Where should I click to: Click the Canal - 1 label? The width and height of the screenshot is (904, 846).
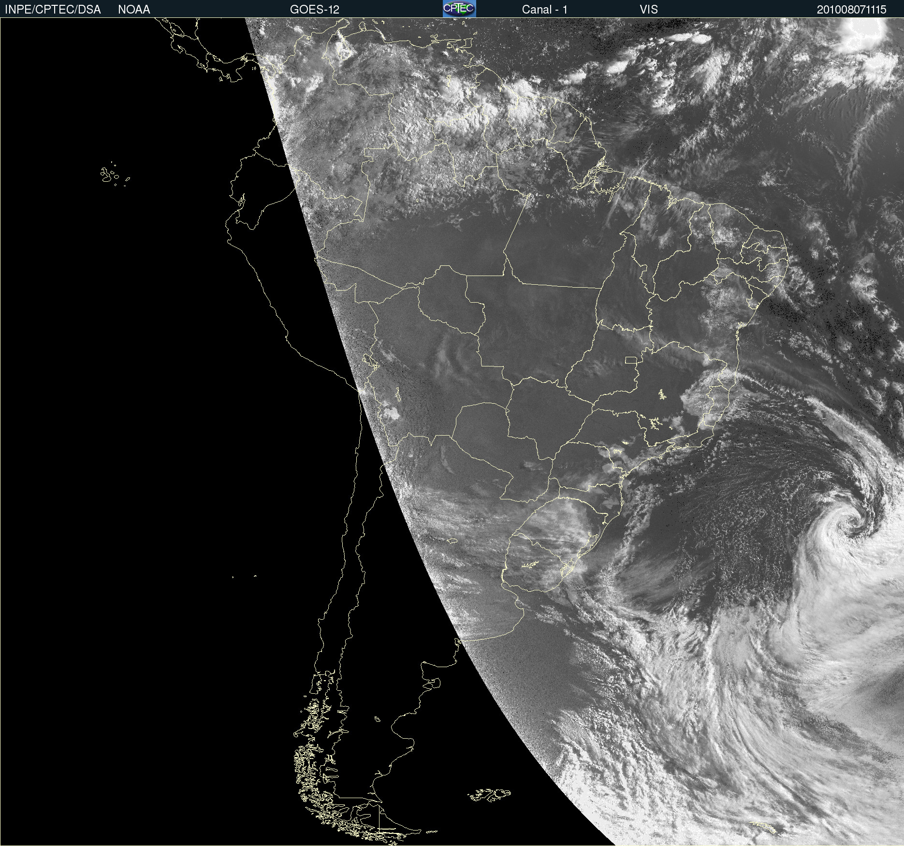(545, 10)
